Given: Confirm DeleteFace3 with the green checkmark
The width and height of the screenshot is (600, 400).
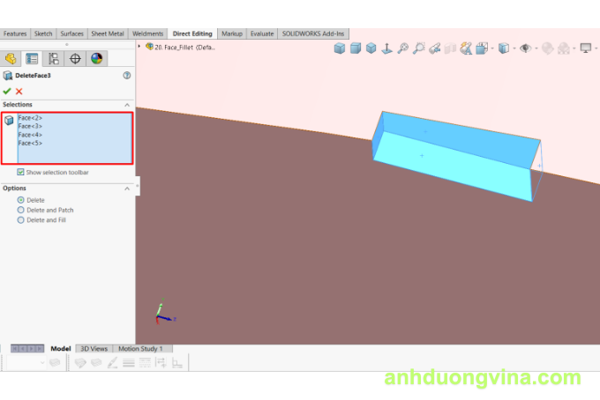Looking at the screenshot, I should pos(7,91).
